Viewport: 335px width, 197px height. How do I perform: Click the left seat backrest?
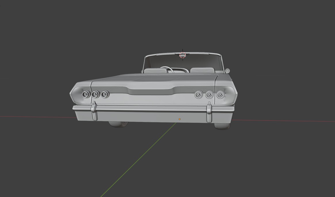tap(155, 71)
